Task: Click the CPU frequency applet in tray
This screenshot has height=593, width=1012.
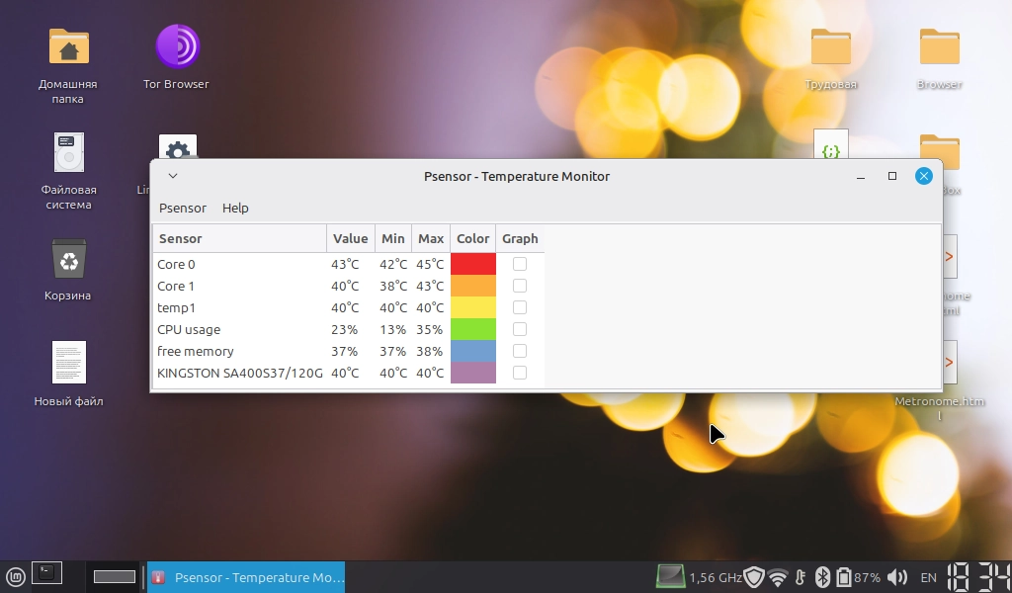Action: [699, 577]
